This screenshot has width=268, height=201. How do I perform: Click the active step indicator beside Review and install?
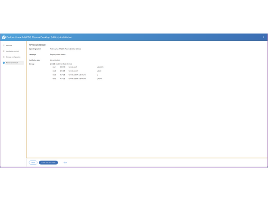coord(4,63)
